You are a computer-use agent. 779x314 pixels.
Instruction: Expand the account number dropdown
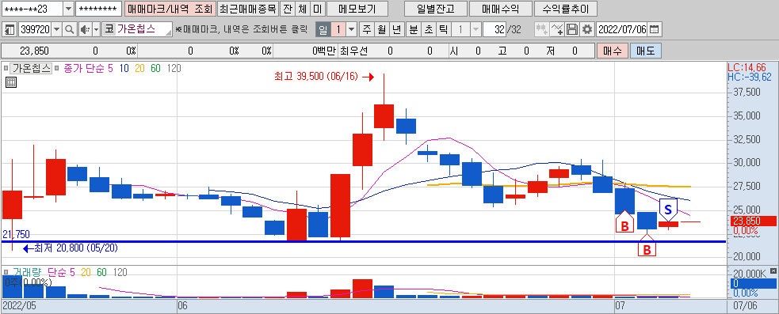(68, 9)
